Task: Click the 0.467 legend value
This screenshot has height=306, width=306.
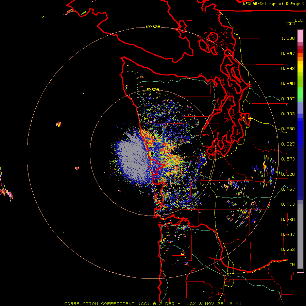Action: click(x=288, y=189)
